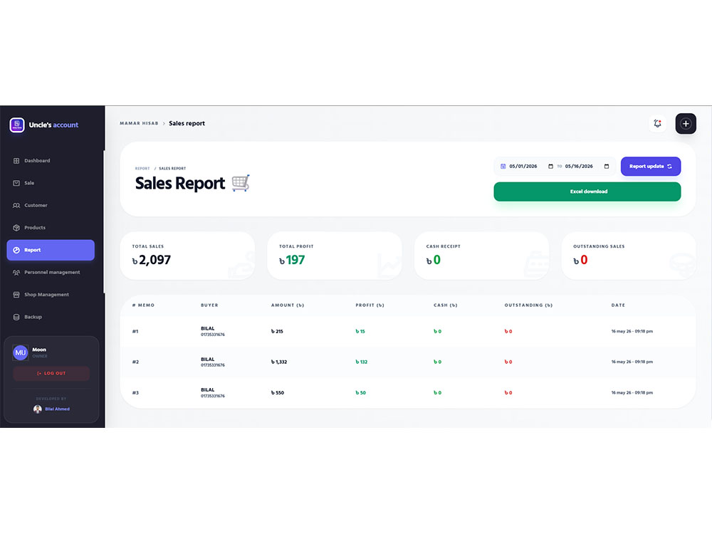Screen dimensions: 712x534
Task: Click the Total Sales card
Action: (x=187, y=256)
